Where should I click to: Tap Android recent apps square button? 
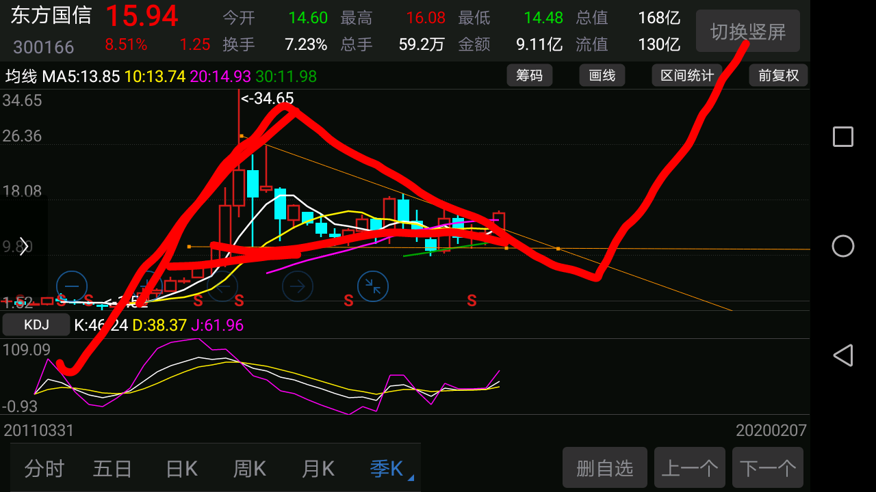pos(843,137)
